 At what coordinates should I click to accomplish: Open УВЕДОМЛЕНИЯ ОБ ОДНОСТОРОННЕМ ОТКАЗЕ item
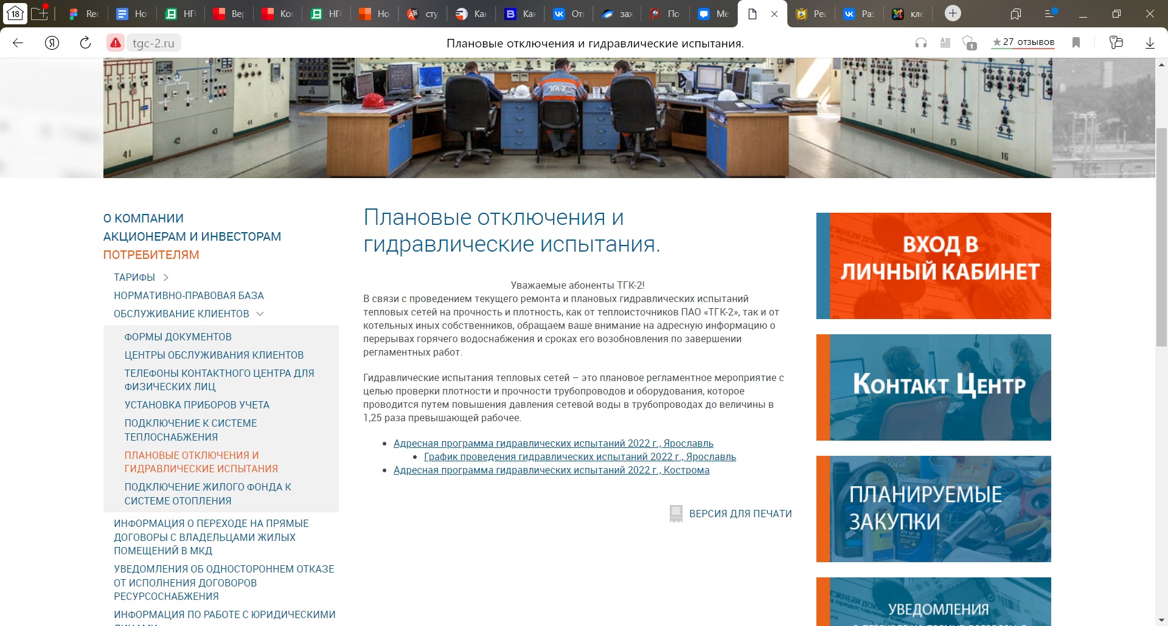pos(224,582)
